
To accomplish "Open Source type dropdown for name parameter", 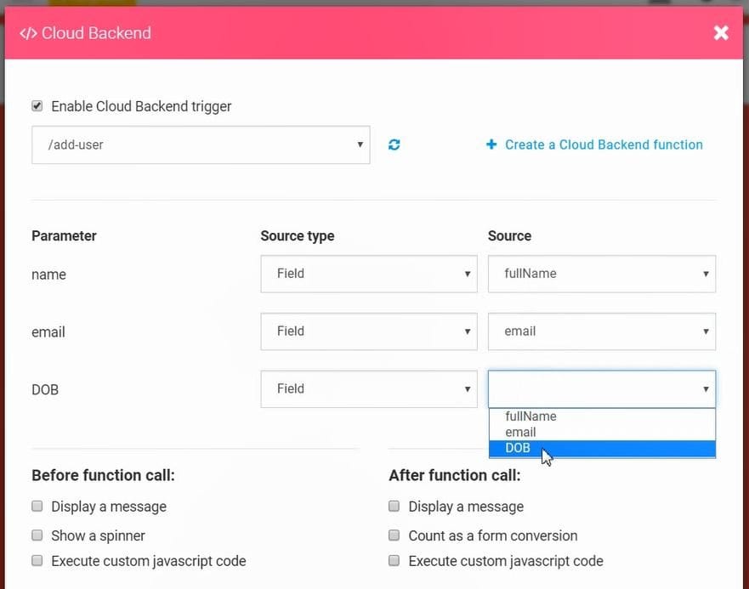I will pos(369,274).
